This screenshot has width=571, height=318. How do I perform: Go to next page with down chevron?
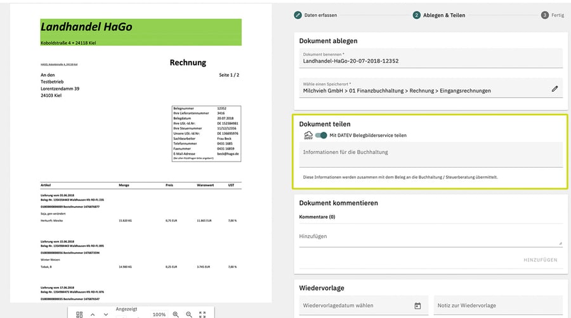pos(105,314)
